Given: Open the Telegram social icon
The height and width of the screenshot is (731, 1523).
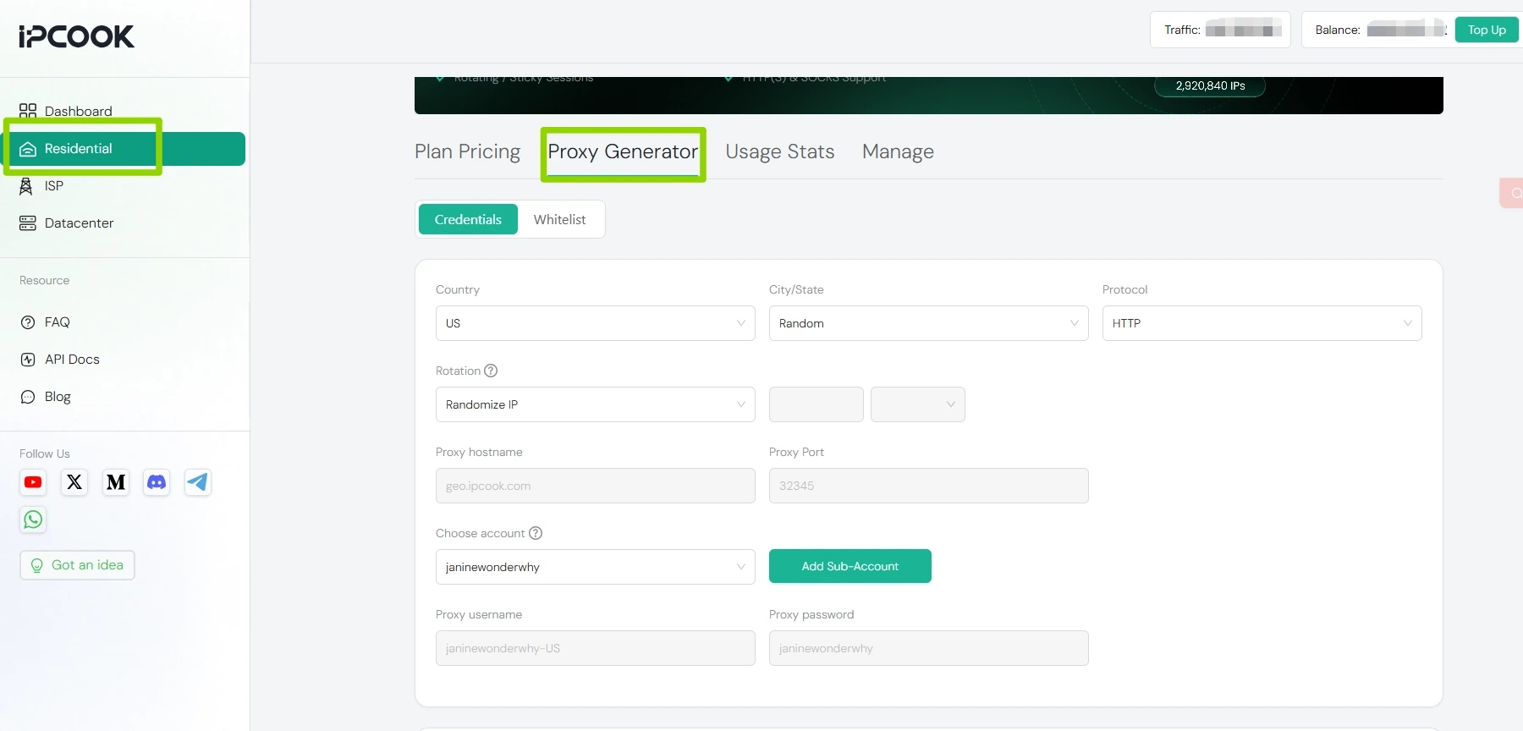Looking at the screenshot, I should pyautogui.click(x=198, y=482).
